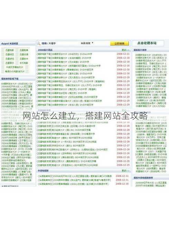Open 更多>> in the 华语电视剧 header
The width and height of the screenshot is (169, 226).
(126, 171)
